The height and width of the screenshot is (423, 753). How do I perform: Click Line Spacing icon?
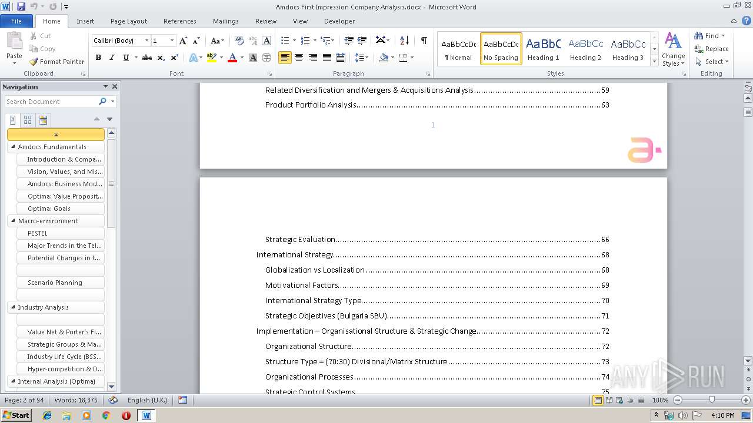click(x=359, y=58)
